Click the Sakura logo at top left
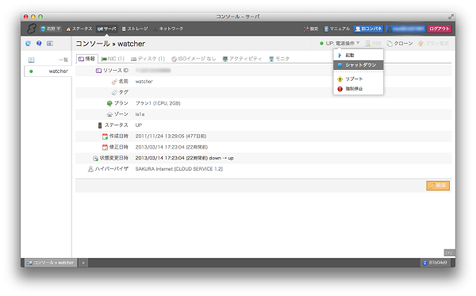Image resolution: width=476 pixels, height=296 pixels. point(31,29)
